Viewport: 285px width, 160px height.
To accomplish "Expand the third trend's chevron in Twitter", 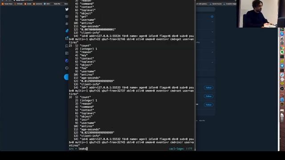I will coord(212,42).
